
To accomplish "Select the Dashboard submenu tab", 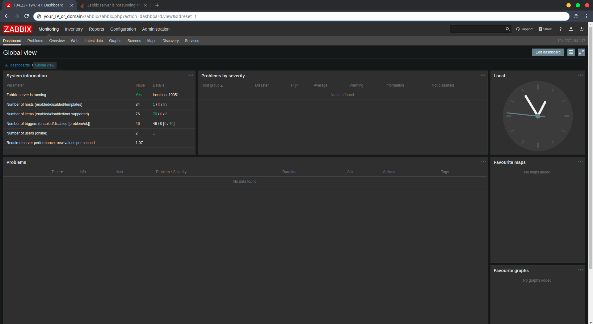I will tap(12, 41).
